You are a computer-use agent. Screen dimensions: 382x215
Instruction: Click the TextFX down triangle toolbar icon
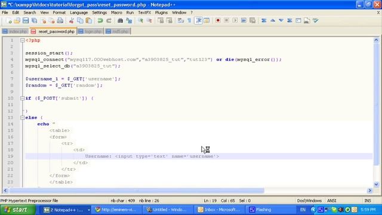point(281,21)
